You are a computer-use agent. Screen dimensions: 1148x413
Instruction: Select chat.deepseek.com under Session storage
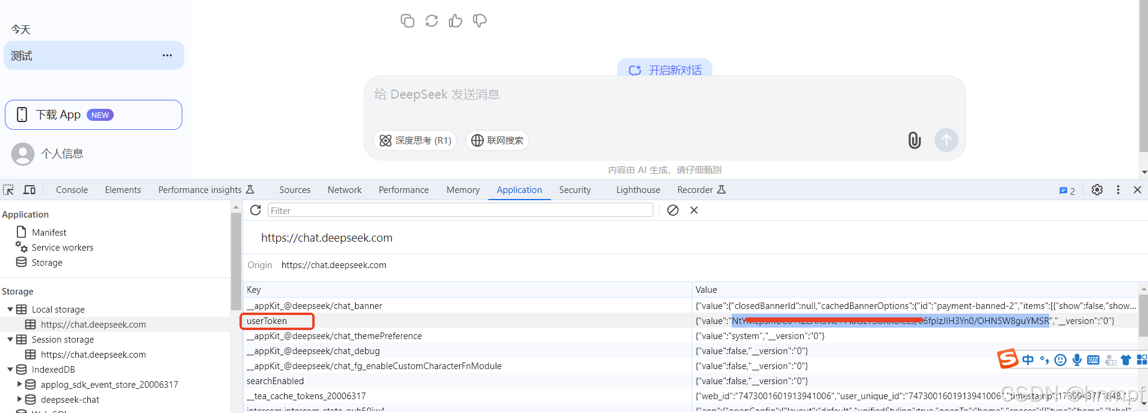pyautogui.click(x=93, y=355)
